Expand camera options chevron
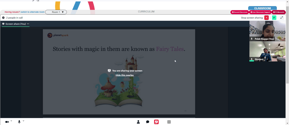 click(11, 121)
